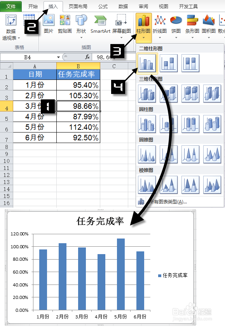Choose the 3D pyramid chart
This screenshot has height=327, width=225.
click(212, 185)
